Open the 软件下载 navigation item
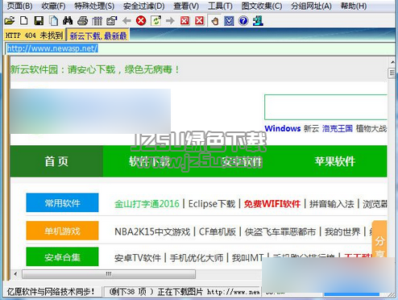398x300 pixels. [149, 161]
